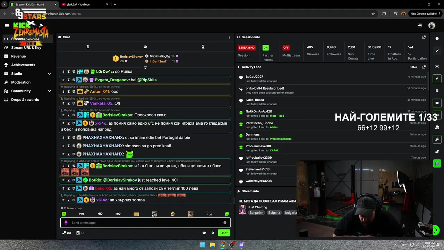This screenshot has height=250, width=444.
Task: Delete L0rDw1z's message with its trash icon
Action: (63, 72)
